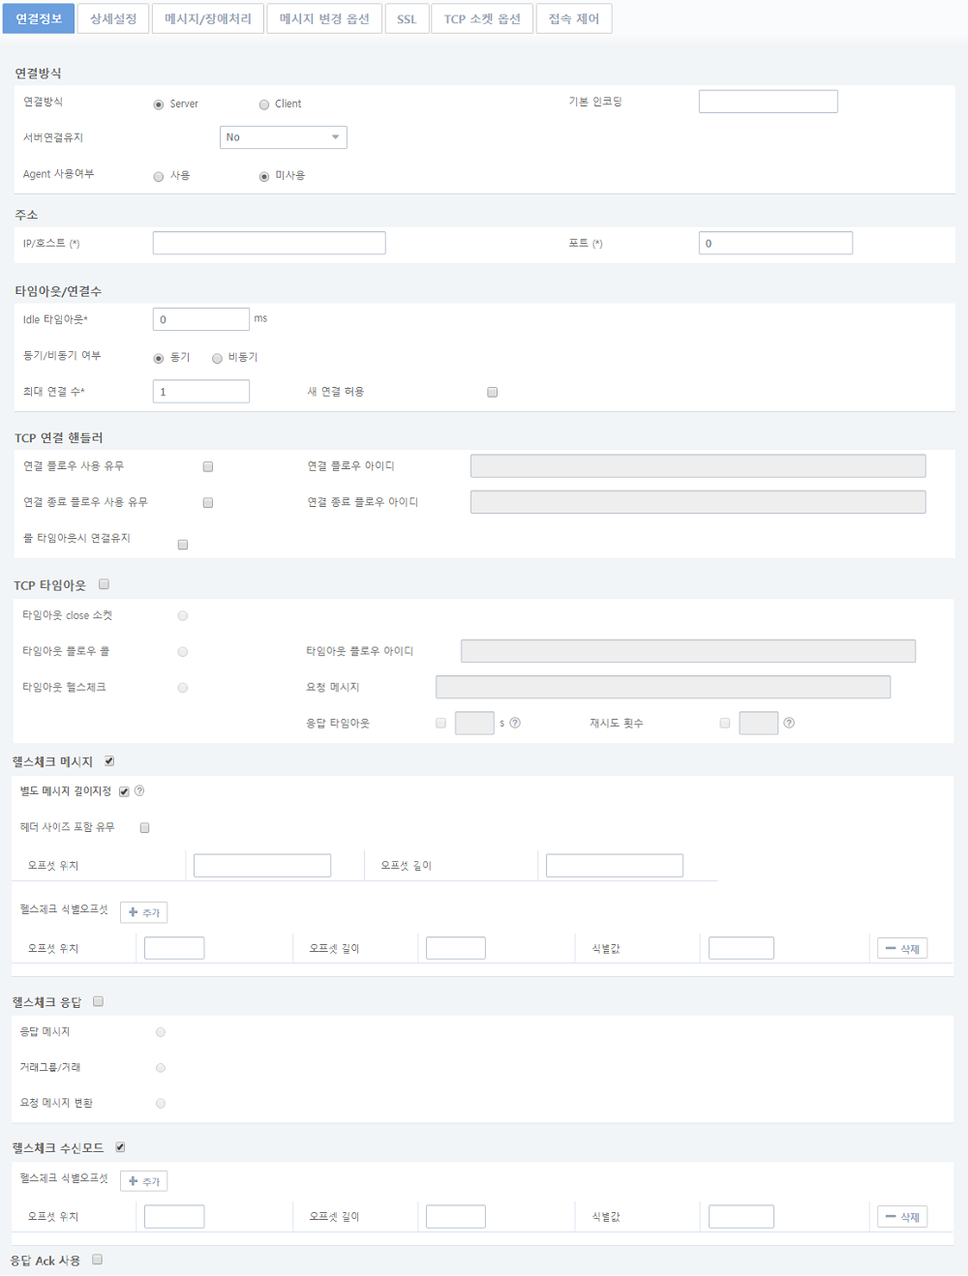
Task: Open the 서버연결유지 dropdown
Action: pyautogui.click(x=283, y=137)
